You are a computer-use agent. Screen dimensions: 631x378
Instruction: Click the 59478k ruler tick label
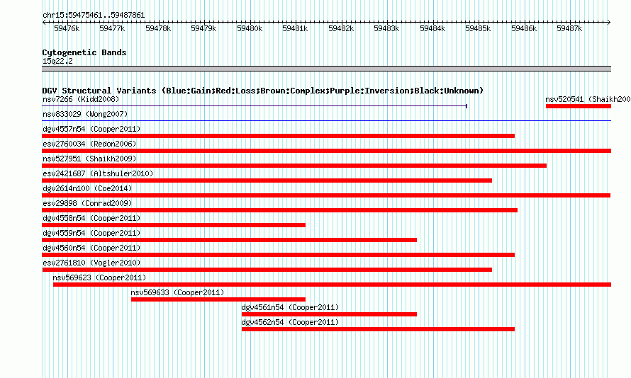[158, 28]
